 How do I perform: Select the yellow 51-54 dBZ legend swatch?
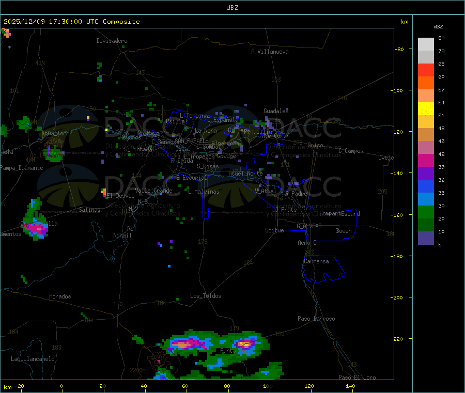426,109
